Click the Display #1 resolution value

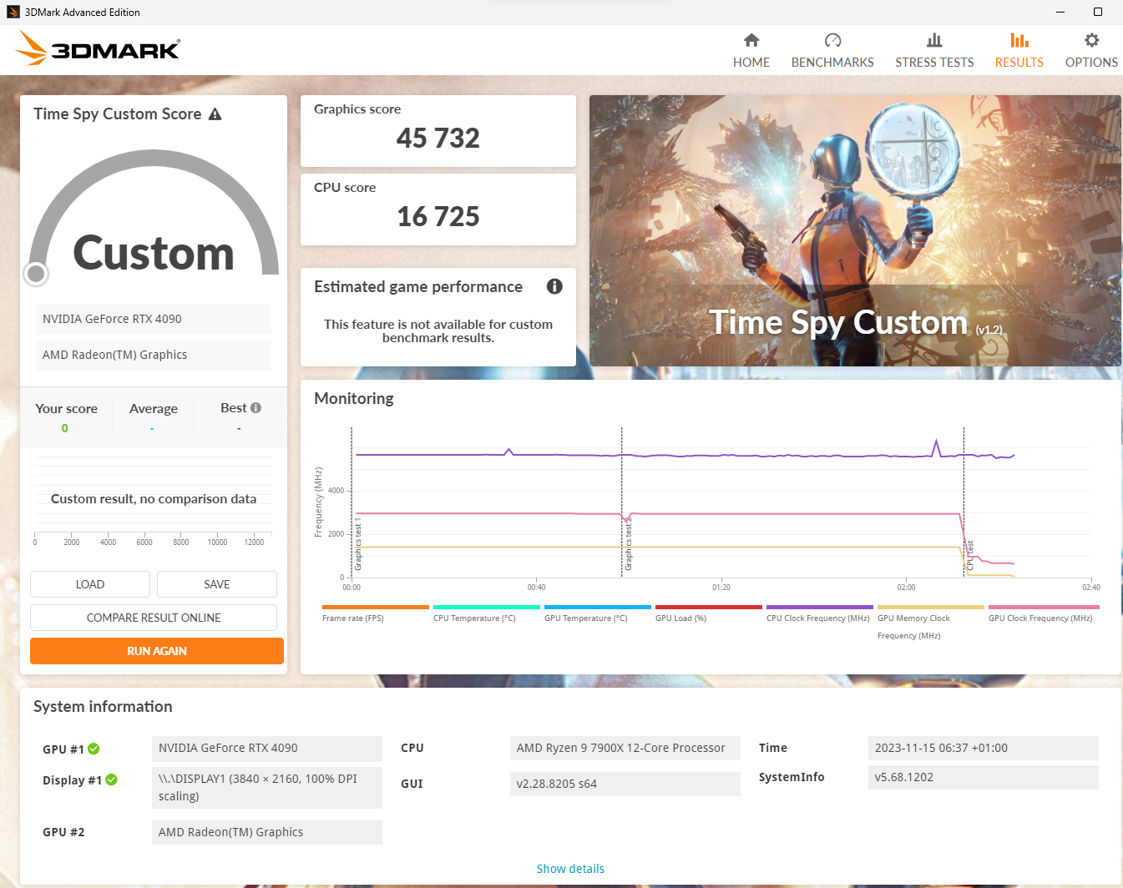[267, 788]
